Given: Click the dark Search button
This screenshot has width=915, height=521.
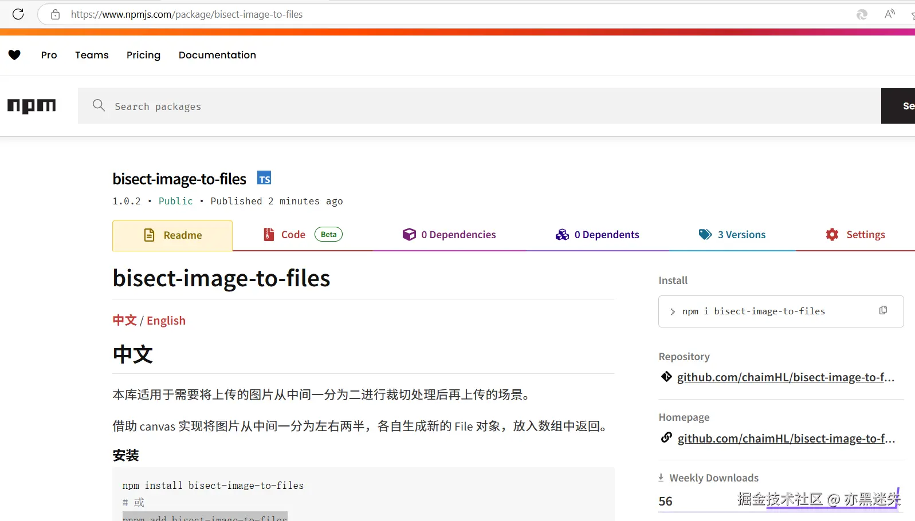Looking at the screenshot, I should (x=898, y=106).
